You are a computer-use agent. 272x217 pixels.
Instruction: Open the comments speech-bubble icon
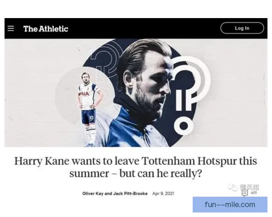tap(245, 193)
